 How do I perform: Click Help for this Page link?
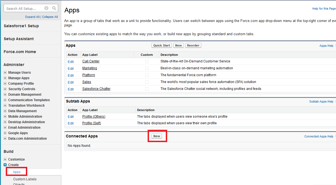point(324,9)
